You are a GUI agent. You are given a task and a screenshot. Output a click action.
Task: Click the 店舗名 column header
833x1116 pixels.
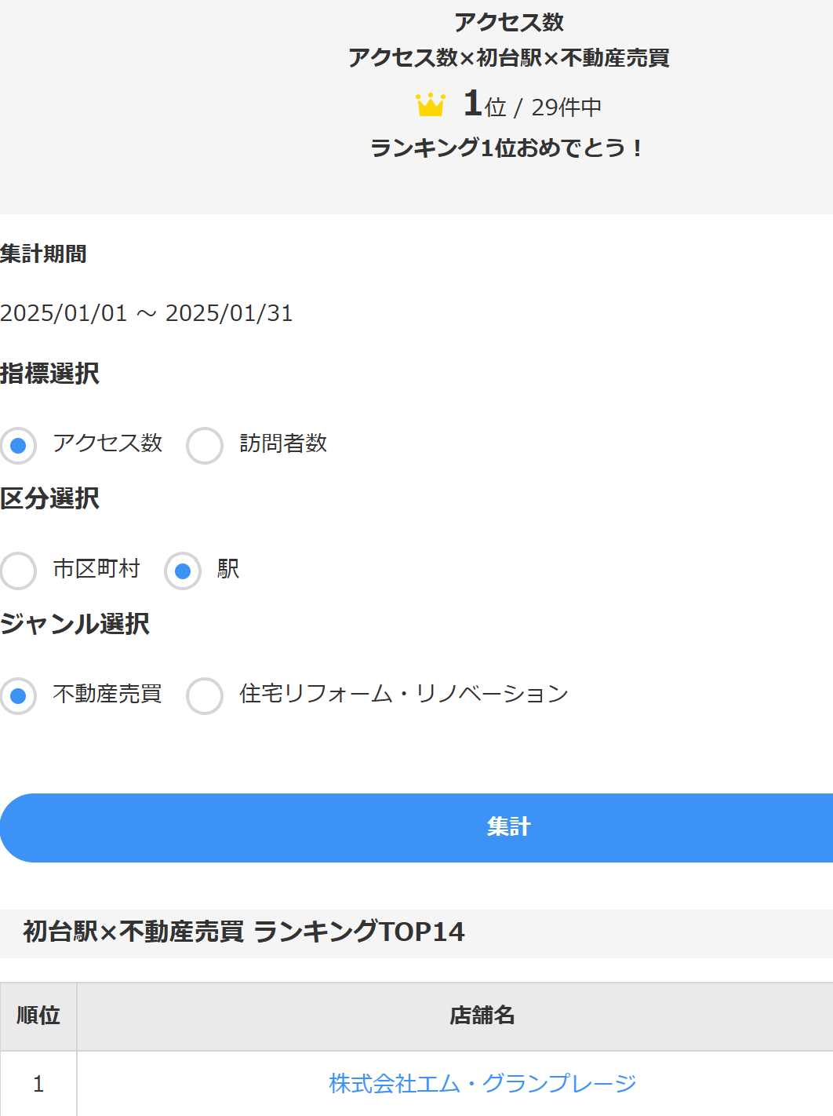coord(482,1016)
